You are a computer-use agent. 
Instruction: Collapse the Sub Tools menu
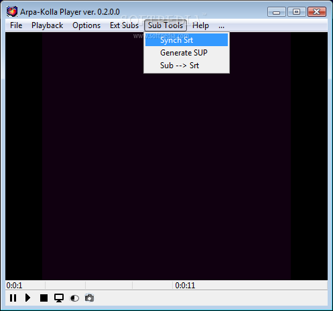165,25
